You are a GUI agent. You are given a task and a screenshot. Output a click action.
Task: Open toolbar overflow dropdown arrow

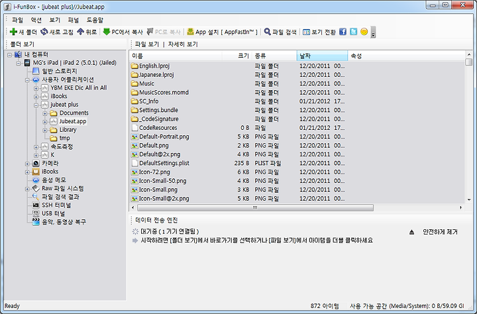(x=373, y=32)
